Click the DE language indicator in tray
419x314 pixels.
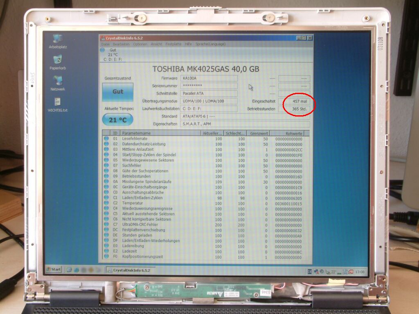(x=310, y=271)
